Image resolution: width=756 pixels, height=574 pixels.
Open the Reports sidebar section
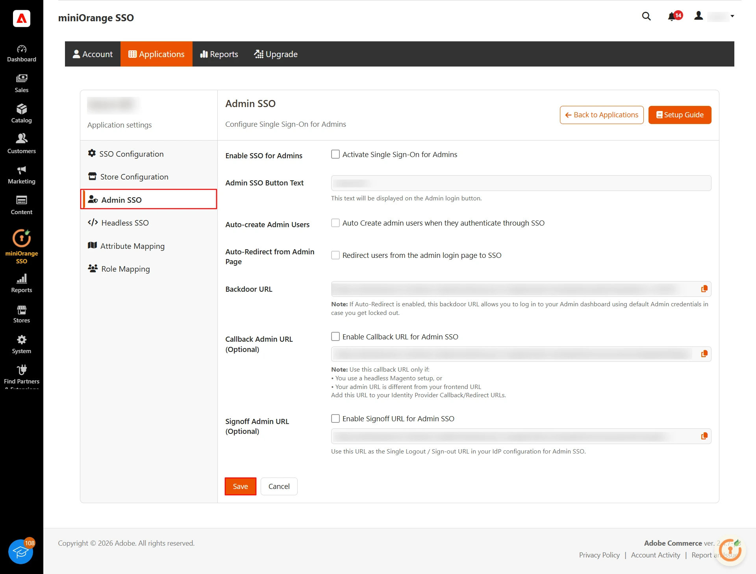(x=22, y=283)
